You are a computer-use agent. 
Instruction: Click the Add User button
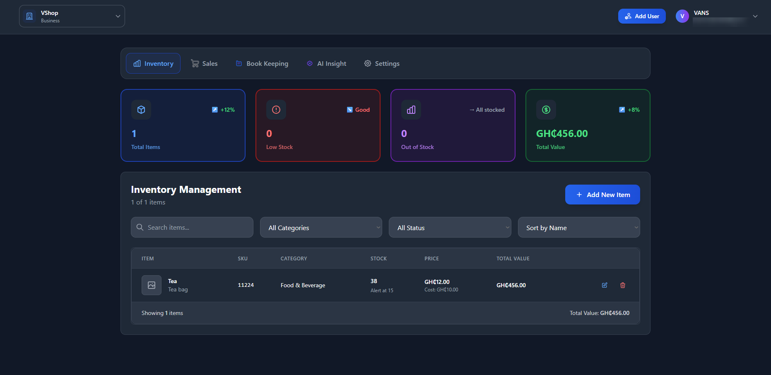click(x=642, y=16)
